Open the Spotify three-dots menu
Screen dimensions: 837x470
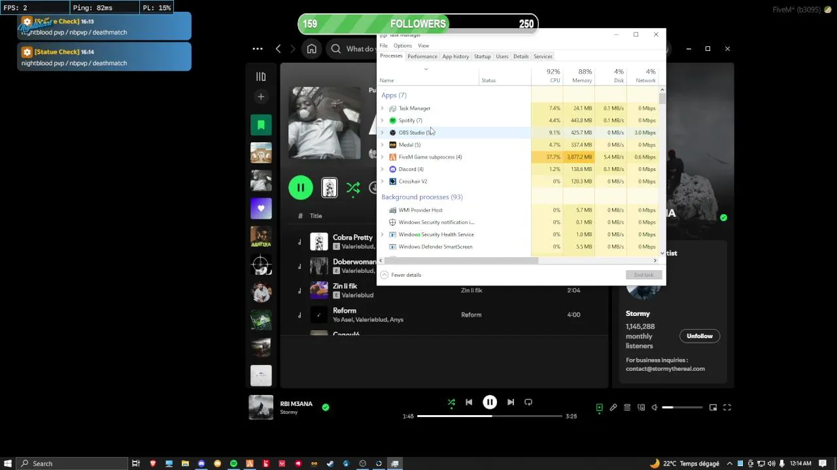coord(258,49)
